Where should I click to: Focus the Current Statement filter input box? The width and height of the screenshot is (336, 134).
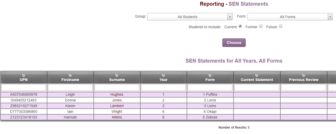pyautogui.click(x=257, y=87)
